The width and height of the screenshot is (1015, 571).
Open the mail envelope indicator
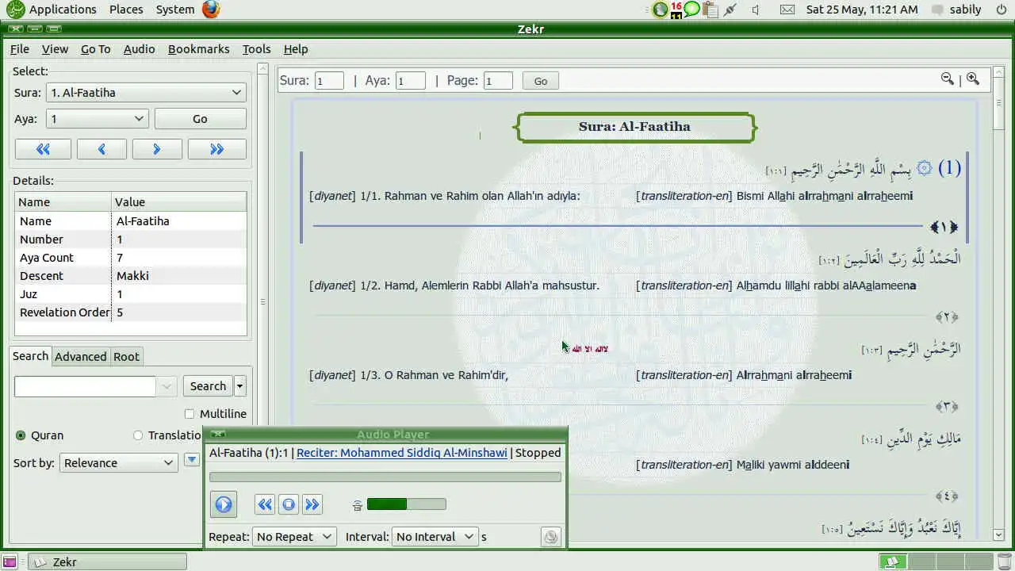(787, 10)
